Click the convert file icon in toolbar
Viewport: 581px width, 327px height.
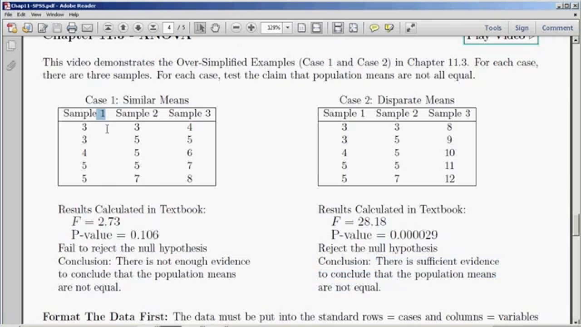27,28
